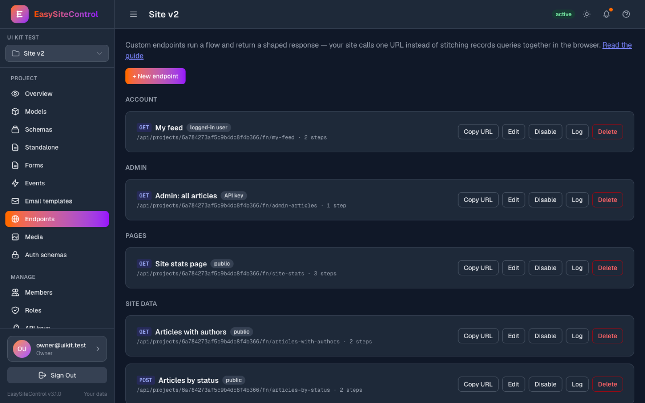Open Email templates via envelope icon
Image resolution: width=645 pixels, height=403 pixels.
point(15,201)
